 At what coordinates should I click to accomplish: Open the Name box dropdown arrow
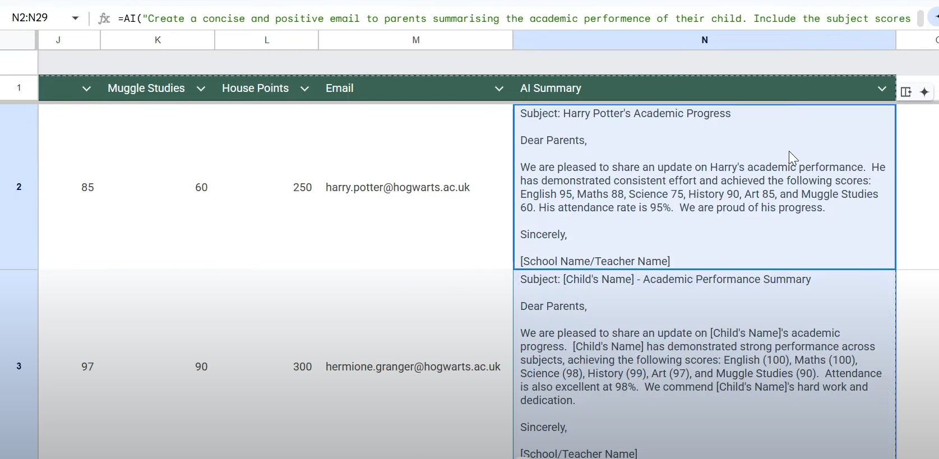coord(75,18)
